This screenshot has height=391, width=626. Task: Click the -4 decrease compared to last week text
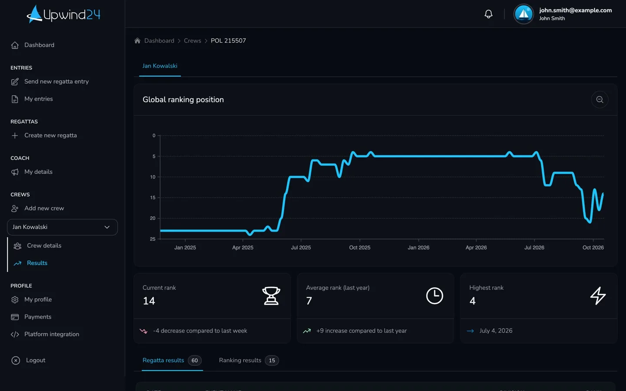(x=200, y=331)
